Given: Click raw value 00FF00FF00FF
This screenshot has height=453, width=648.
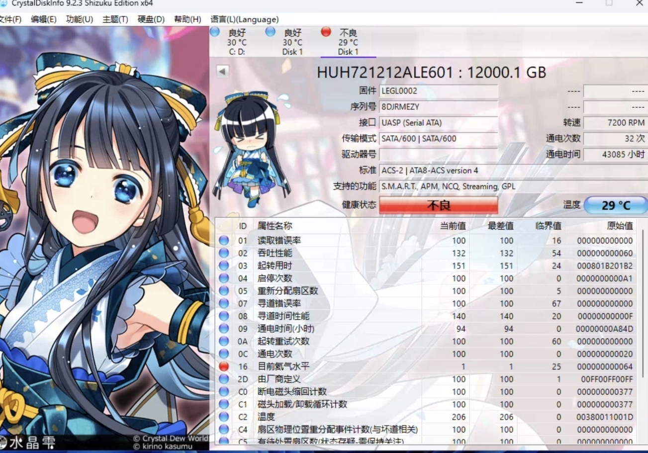Looking at the screenshot, I should coord(607,379).
